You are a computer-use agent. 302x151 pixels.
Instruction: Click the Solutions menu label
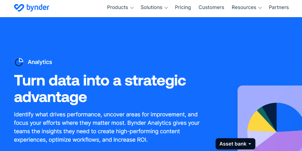point(151,7)
